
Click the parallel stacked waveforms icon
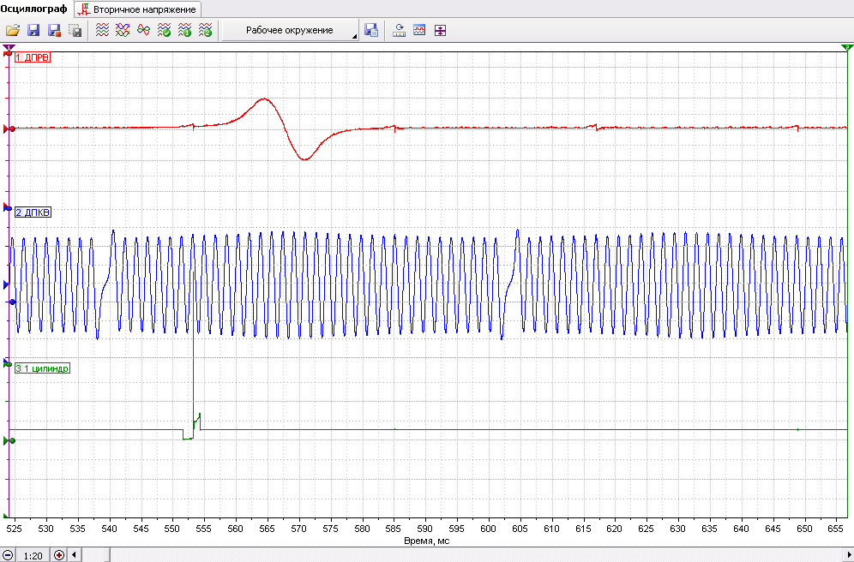102,31
